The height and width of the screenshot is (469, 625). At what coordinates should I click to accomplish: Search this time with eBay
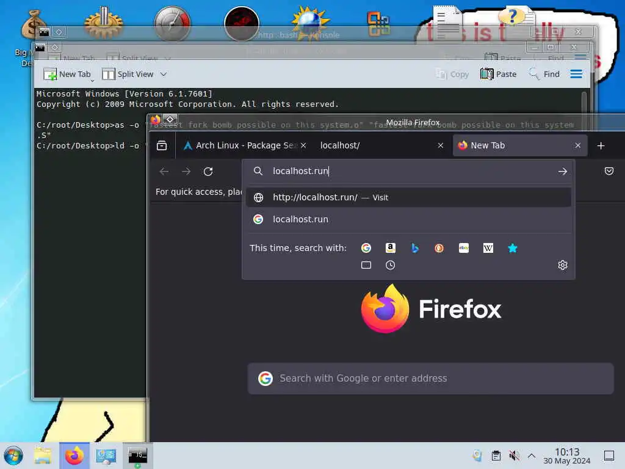464,248
